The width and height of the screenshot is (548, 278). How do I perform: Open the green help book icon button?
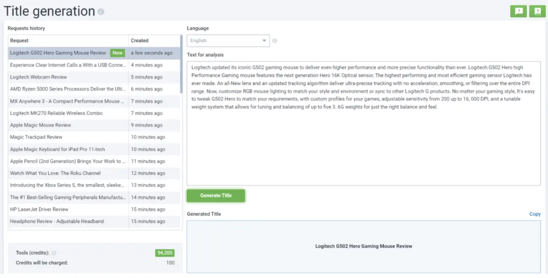(x=538, y=11)
